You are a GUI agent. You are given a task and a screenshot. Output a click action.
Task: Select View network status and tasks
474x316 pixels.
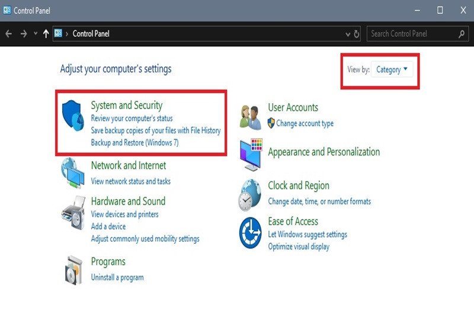(x=130, y=181)
